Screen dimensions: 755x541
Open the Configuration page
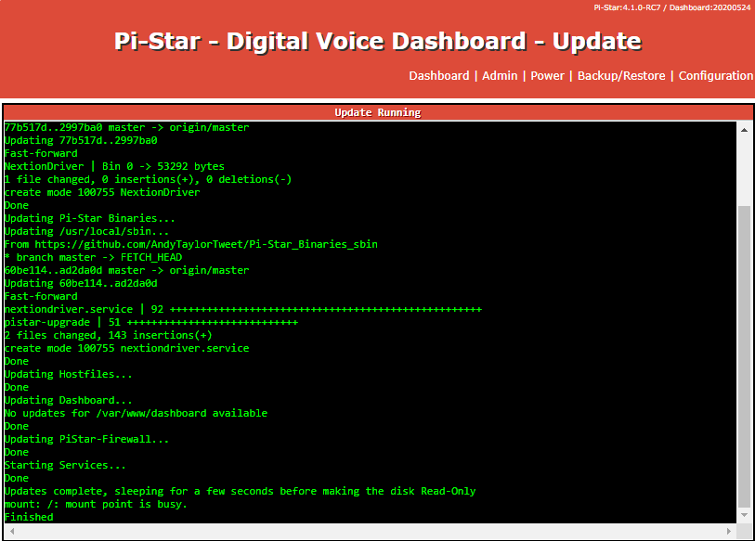(715, 76)
